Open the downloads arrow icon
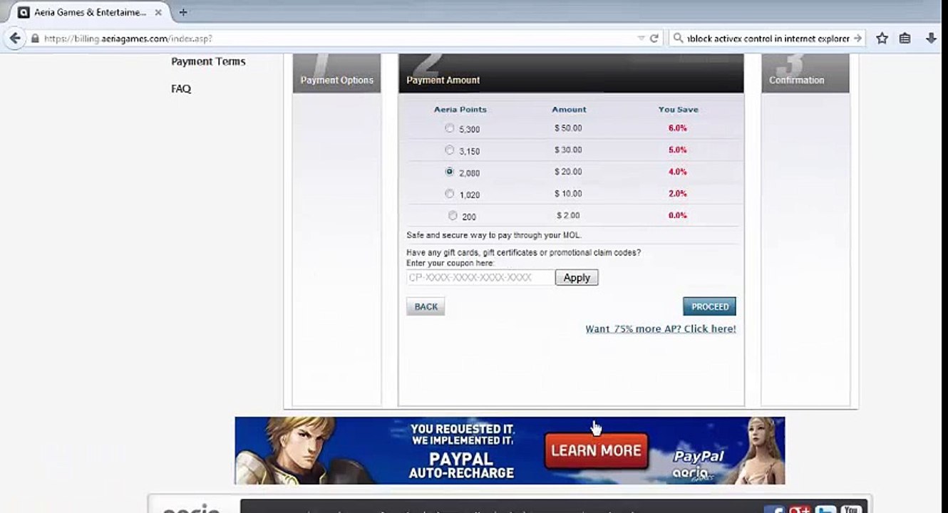The height and width of the screenshot is (513, 948). click(931, 38)
